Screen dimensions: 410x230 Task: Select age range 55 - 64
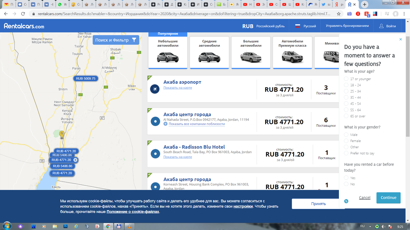(346, 110)
